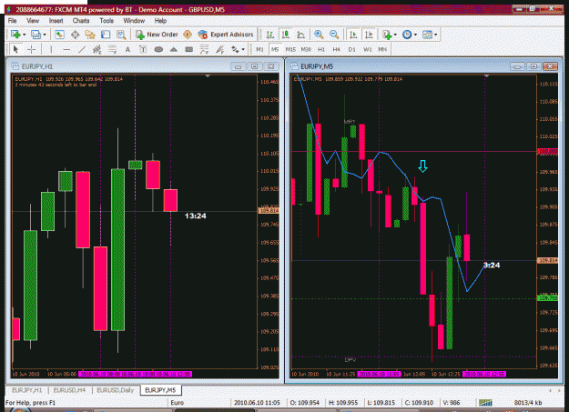The height and width of the screenshot is (412, 569).
Task: Switch to the EURJPY,H1 bottom tab
Action: point(26,390)
